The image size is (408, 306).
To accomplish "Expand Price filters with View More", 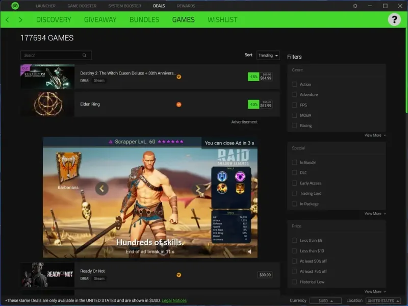I will click(375, 291).
